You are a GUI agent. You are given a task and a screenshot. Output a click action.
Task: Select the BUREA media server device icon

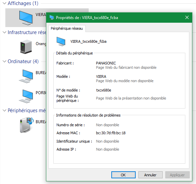(x=27, y=125)
